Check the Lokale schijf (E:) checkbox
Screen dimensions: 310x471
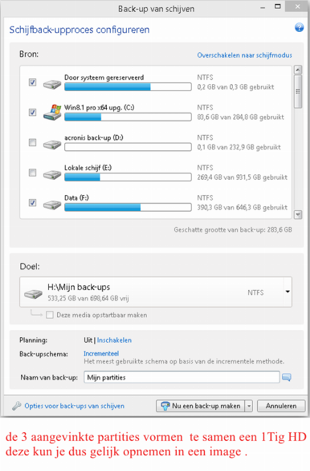pyautogui.click(x=32, y=172)
